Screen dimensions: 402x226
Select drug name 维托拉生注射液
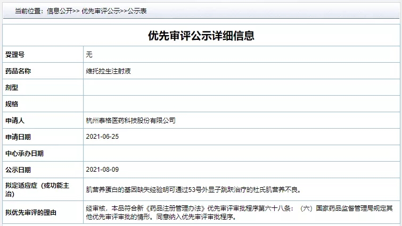(x=108, y=71)
